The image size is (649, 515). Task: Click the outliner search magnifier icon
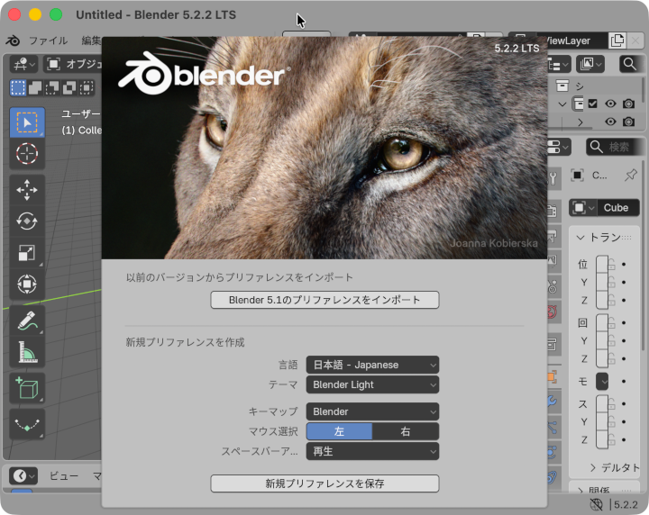[629, 64]
